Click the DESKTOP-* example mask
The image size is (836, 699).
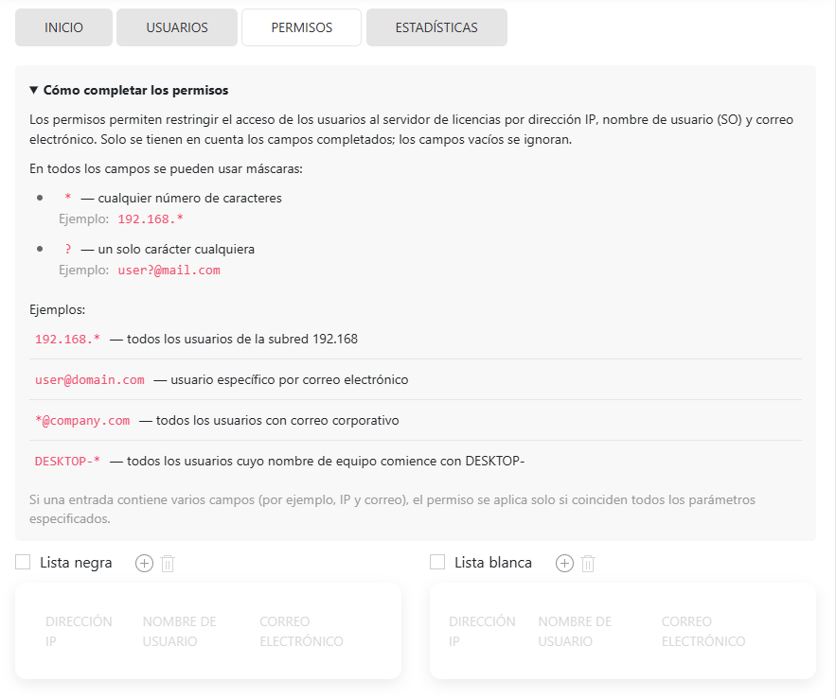tap(67, 461)
